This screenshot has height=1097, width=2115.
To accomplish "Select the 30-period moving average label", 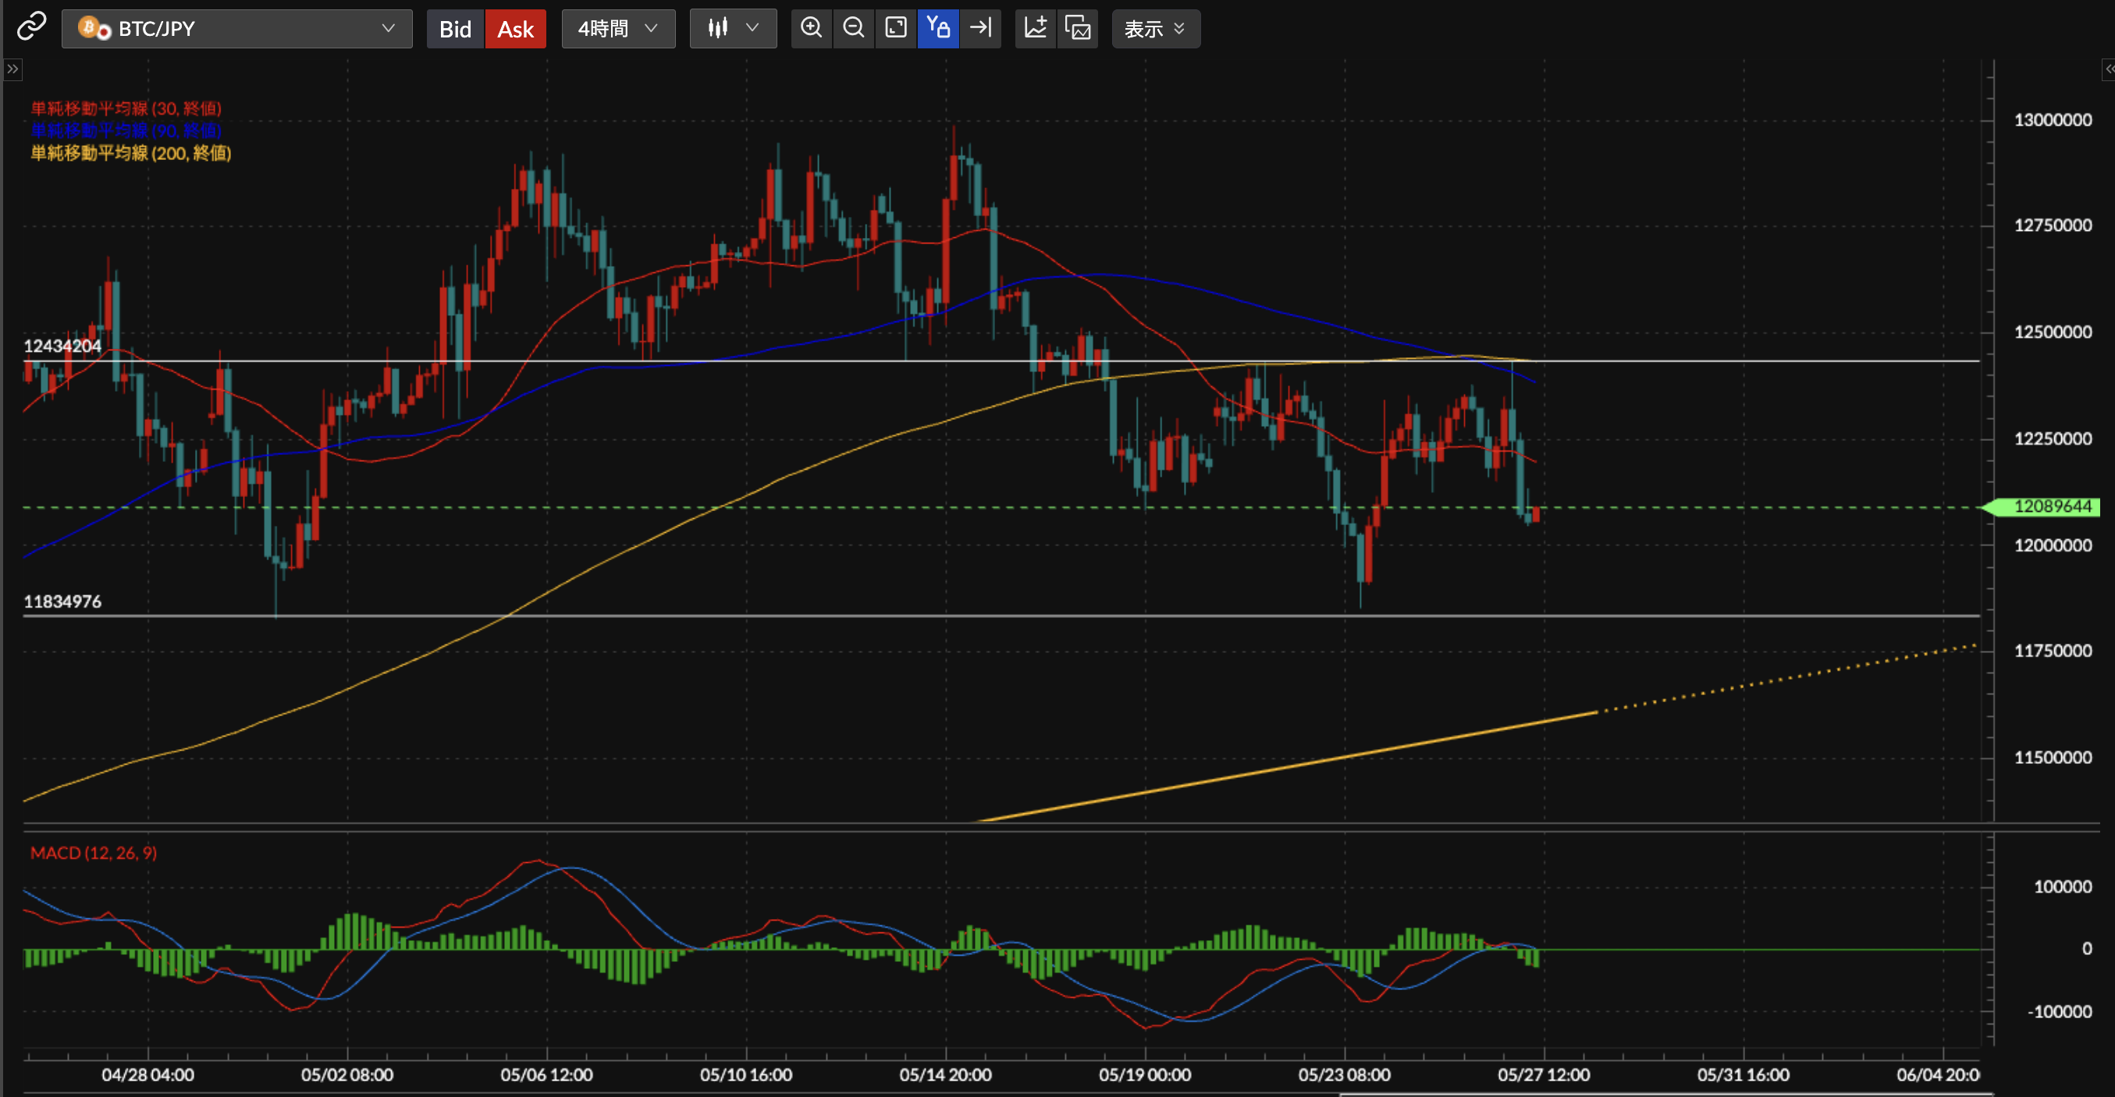I will [126, 108].
